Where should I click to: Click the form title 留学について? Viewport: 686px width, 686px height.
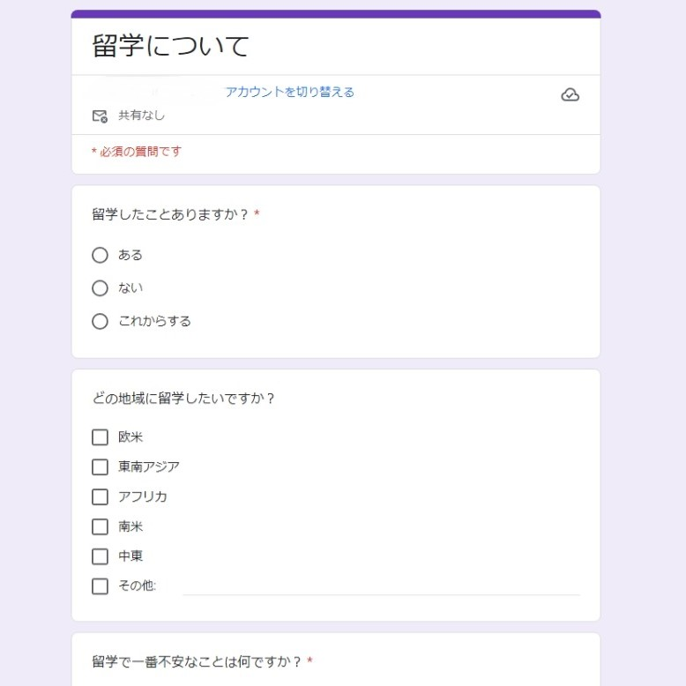click(171, 46)
